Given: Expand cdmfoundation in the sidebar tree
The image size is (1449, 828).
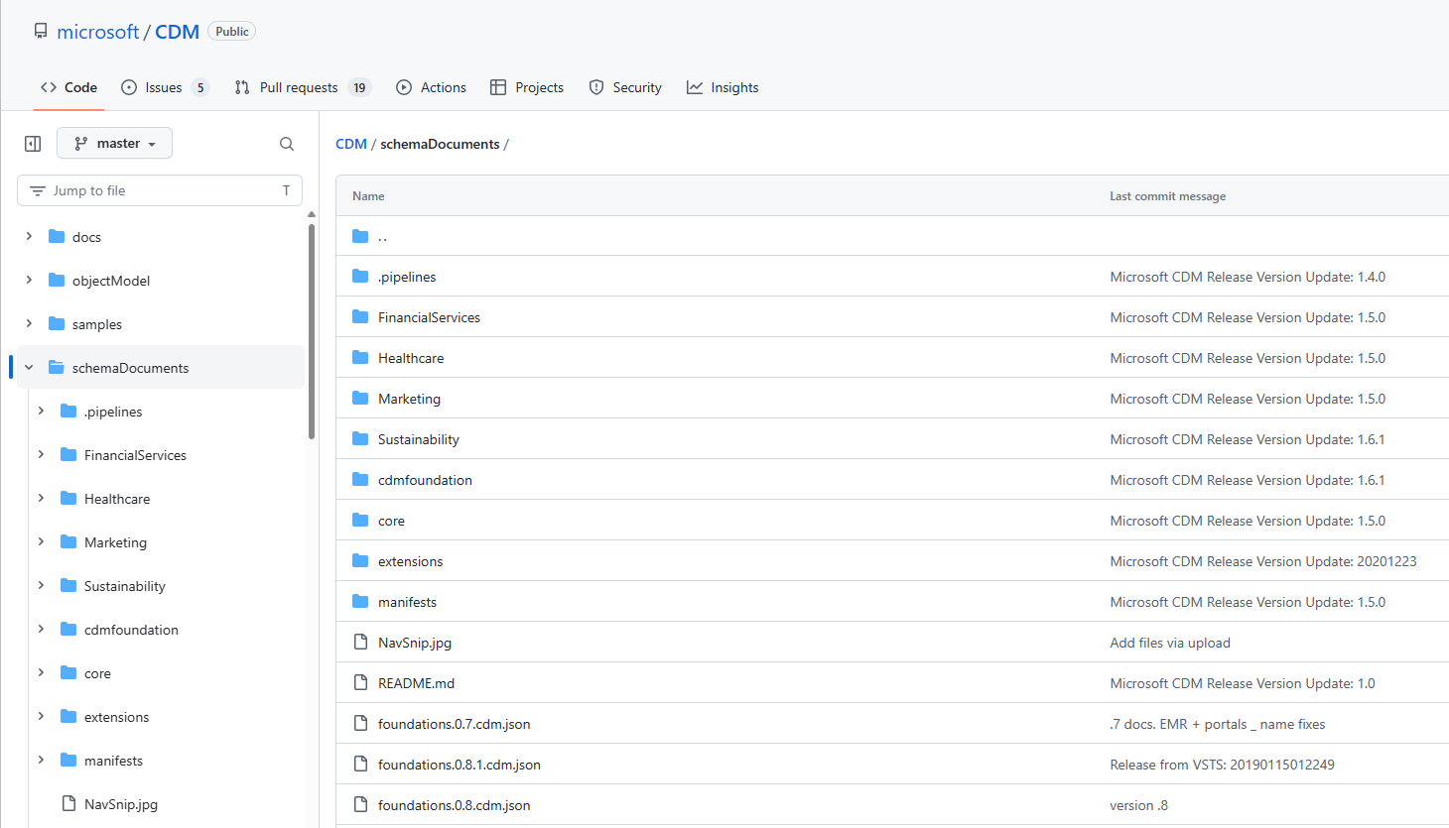Looking at the screenshot, I should pyautogui.click(x=41, y=630).
